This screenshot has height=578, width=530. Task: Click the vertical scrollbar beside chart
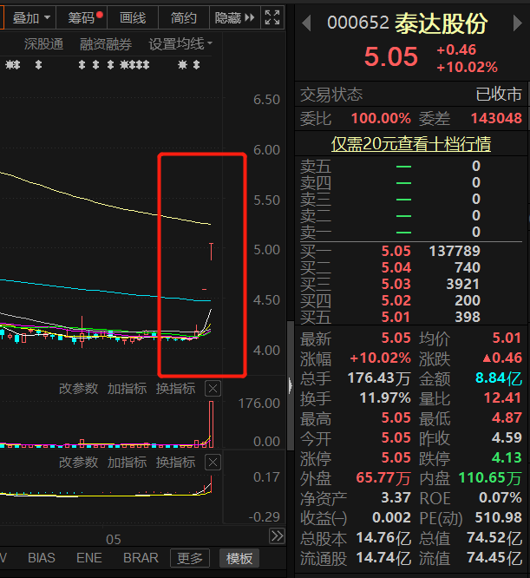tap(291, 385)
